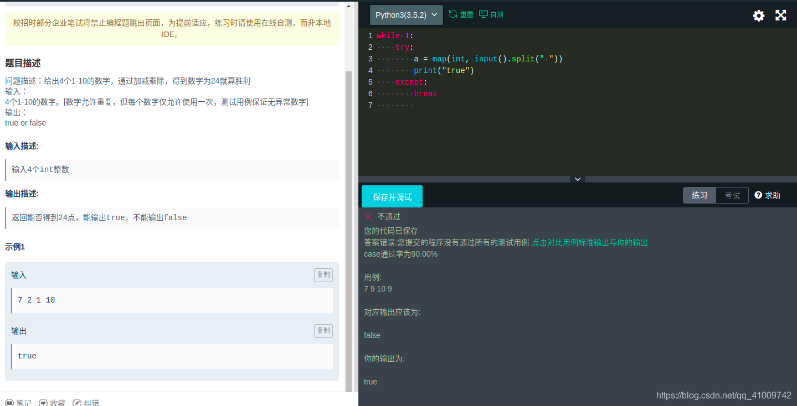Viewport: 797px width, 406px height.
Task: Click the 求助 help question-mark icon
Action: [x=758, y=195]
